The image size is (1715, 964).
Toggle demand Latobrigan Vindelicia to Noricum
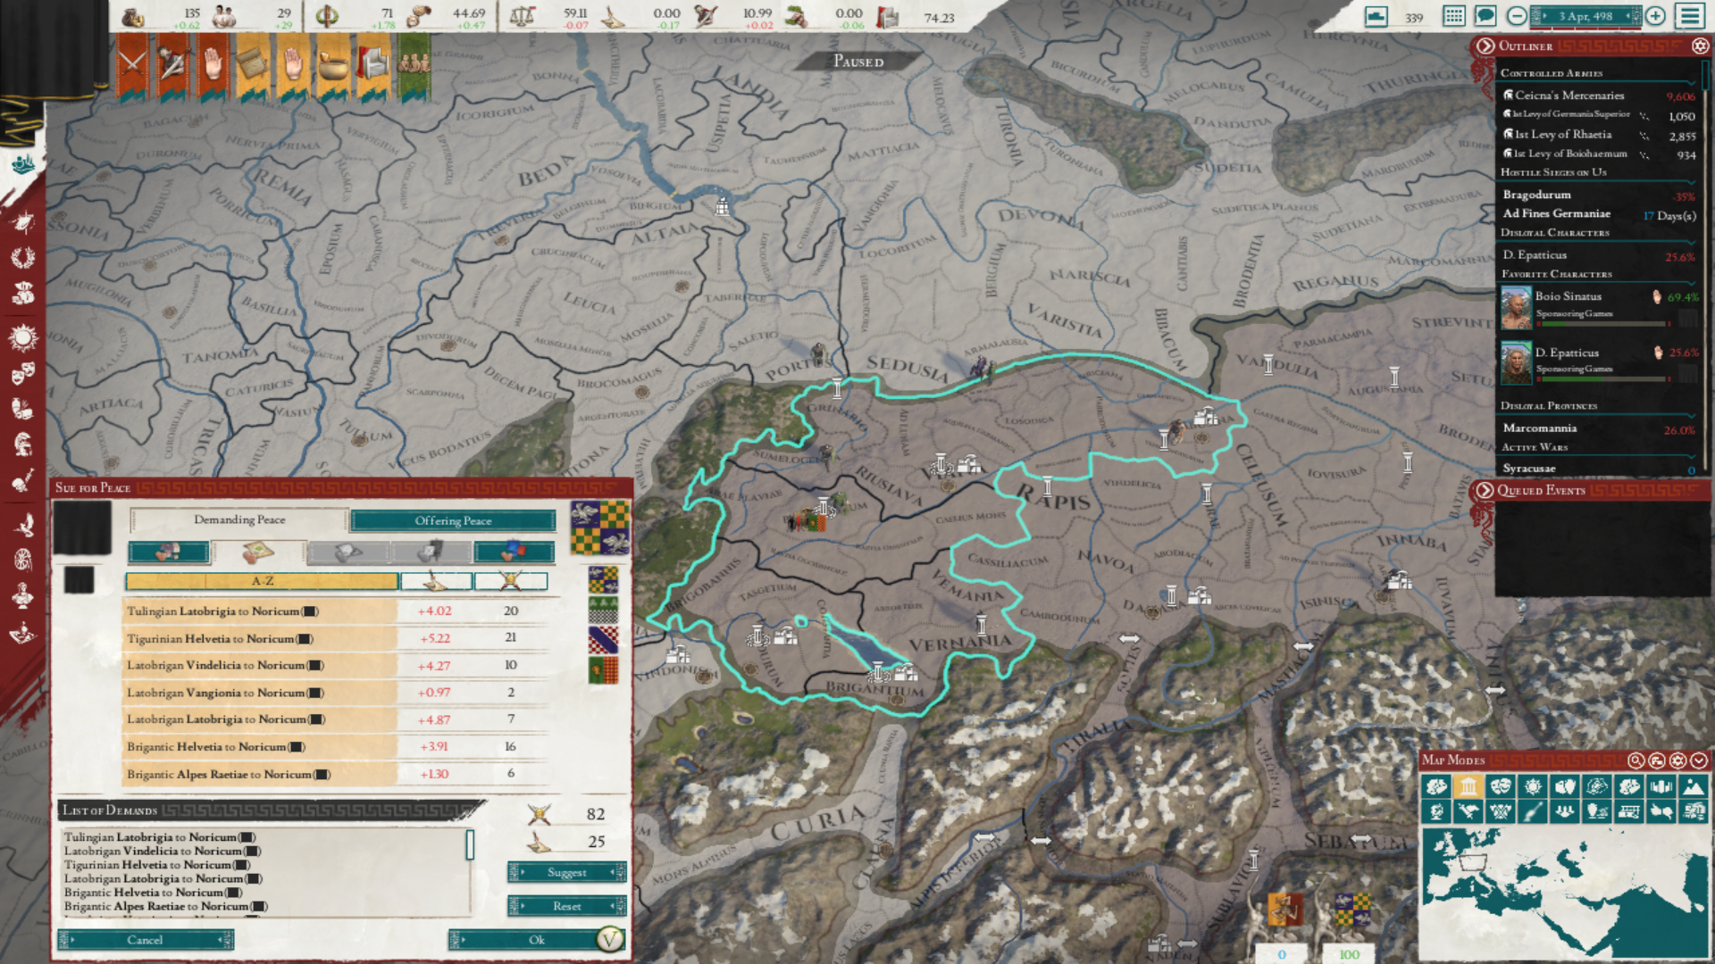(x=336, y=665)
